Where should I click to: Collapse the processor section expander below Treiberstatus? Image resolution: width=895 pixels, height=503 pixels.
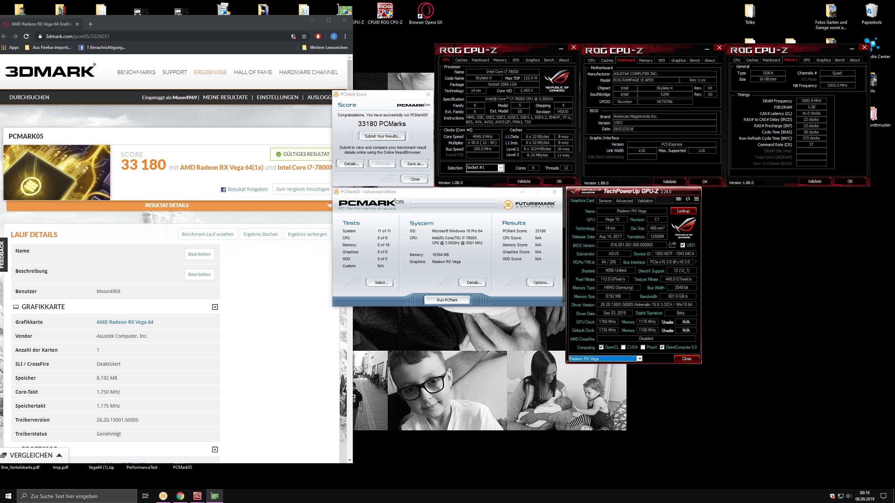(215, 450)
